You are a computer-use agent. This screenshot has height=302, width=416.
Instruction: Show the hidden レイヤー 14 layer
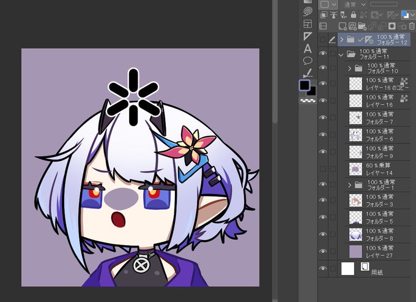point(323,168)
